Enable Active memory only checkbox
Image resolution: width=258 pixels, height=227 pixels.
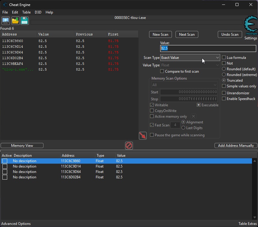click(x=152, y=116)
